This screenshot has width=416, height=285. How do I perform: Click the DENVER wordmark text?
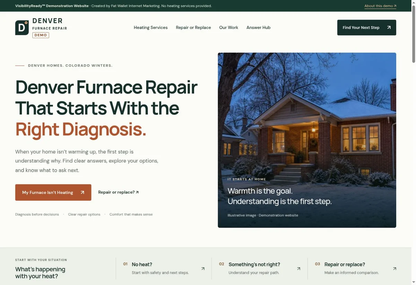point(47,21)
